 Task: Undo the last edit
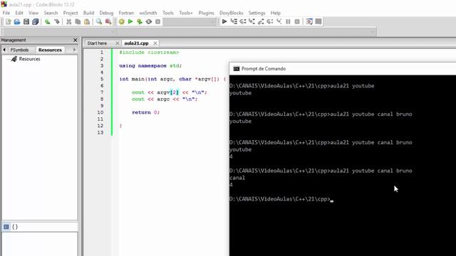click(48, 22)
